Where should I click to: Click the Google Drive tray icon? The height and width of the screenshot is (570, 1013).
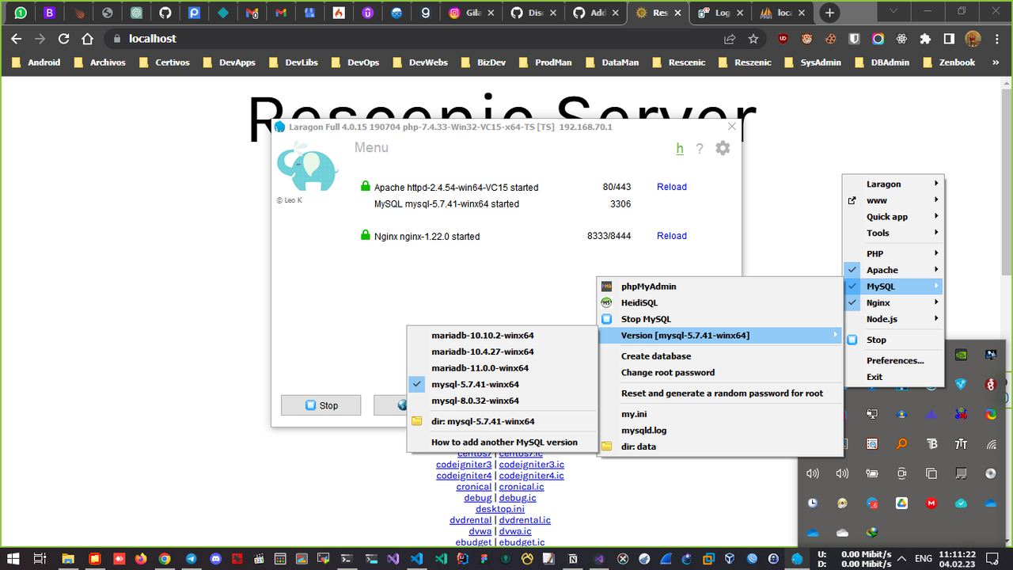pos(901,503)
